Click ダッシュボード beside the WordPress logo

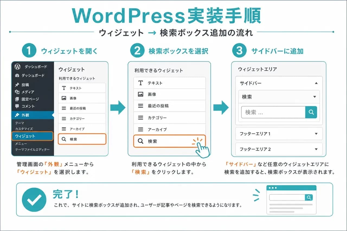[36, 67]
